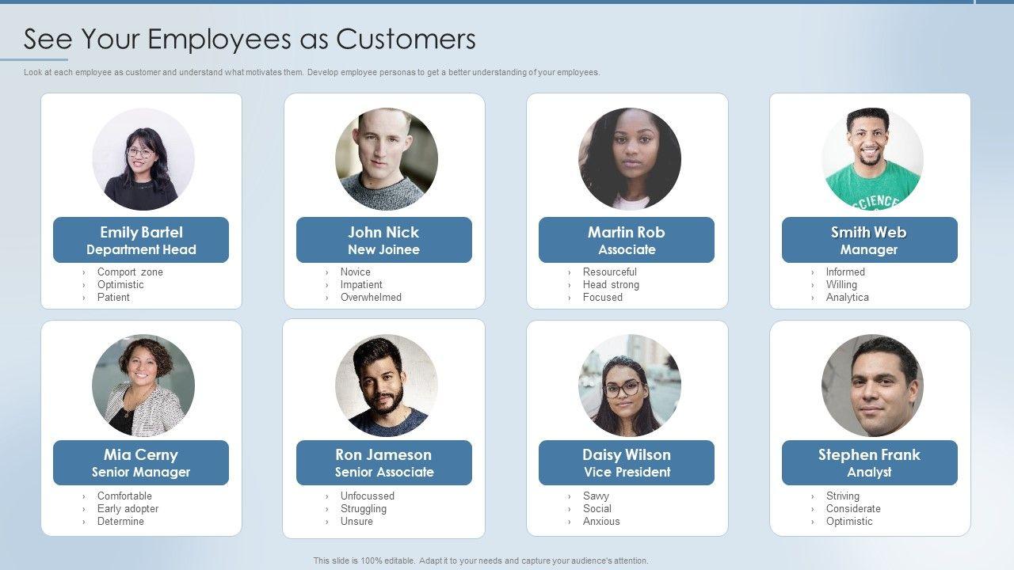Viewport: 1014px width, 570px height.
Task: Click the "Comfortable" trait under Mia Cerny
Action: [124, 496]
